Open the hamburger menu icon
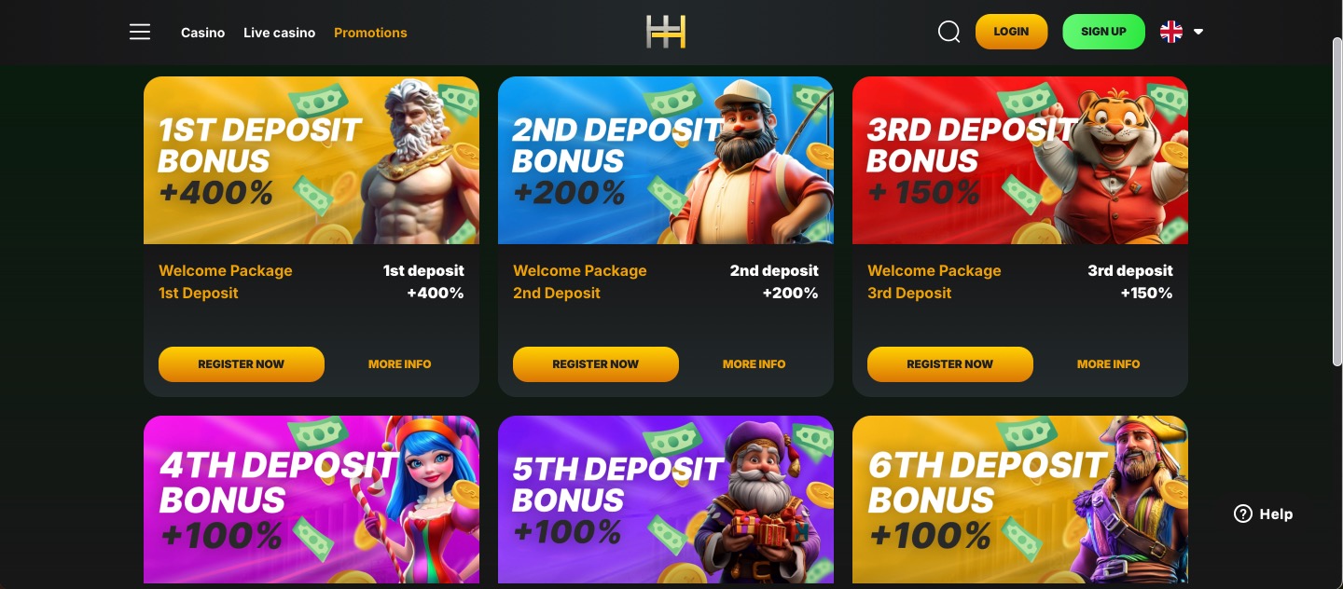Viewport: 1343px width, 589px height. [140, 33]
